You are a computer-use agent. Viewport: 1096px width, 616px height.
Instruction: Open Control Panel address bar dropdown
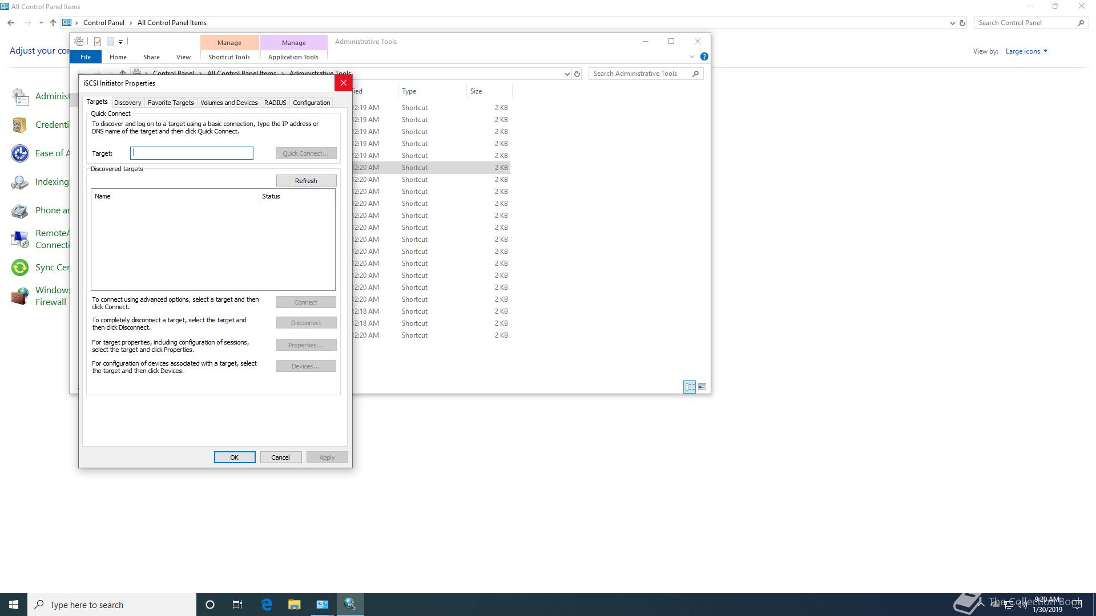952,23
